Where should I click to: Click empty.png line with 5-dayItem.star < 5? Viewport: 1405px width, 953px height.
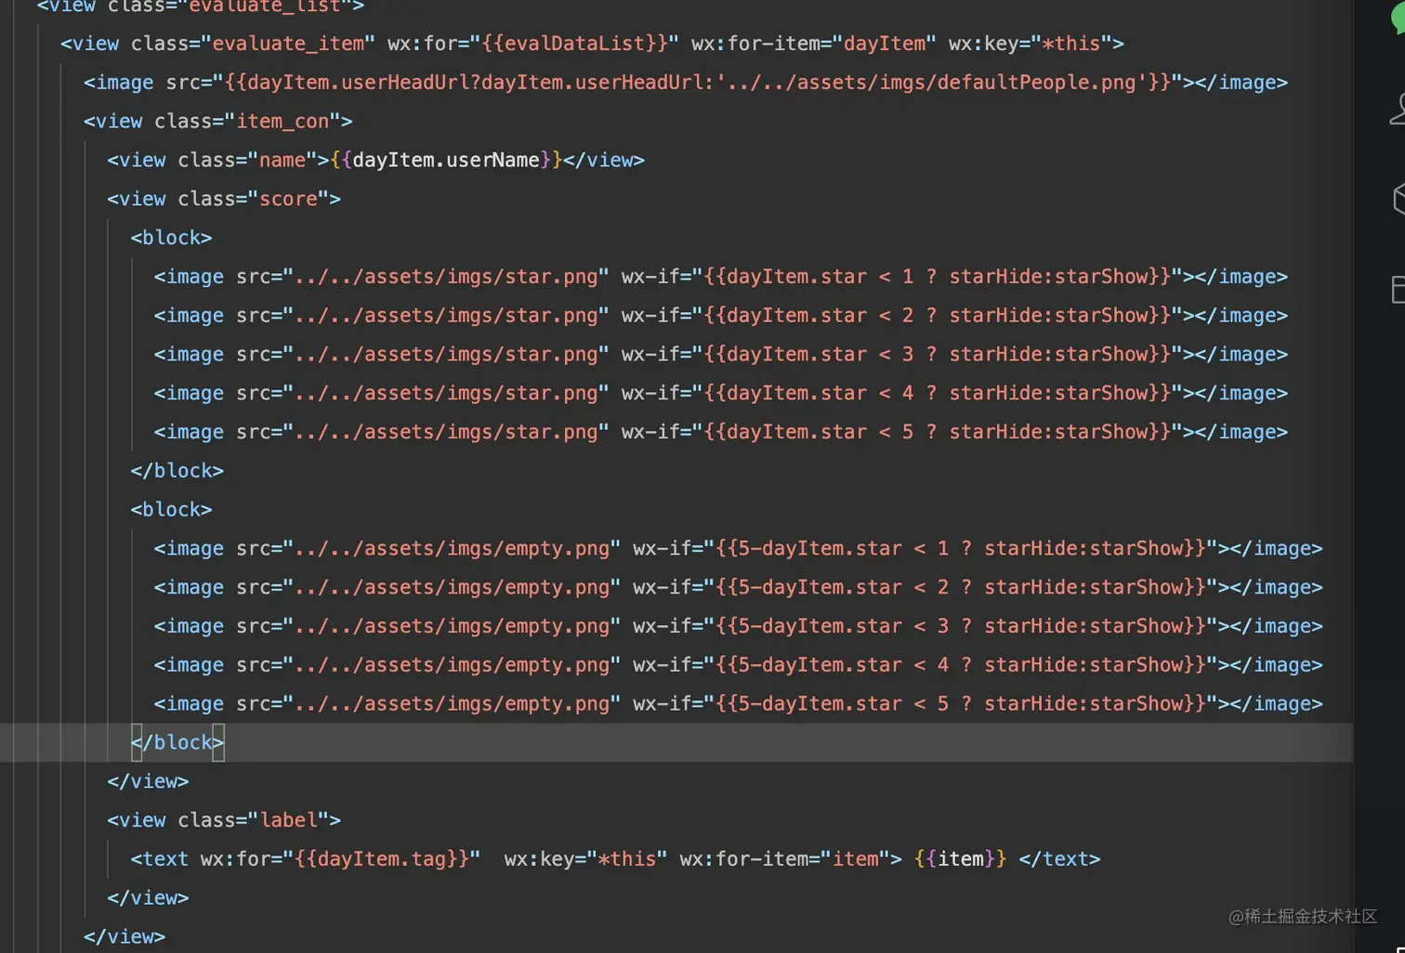tap(739, 705)
